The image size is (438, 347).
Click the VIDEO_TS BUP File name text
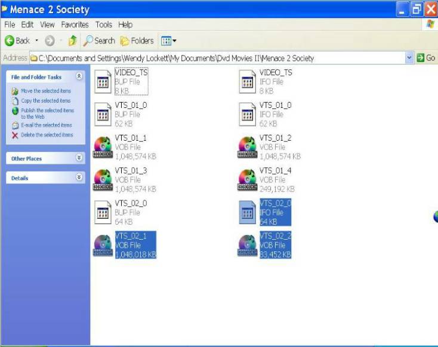point(131,73)
